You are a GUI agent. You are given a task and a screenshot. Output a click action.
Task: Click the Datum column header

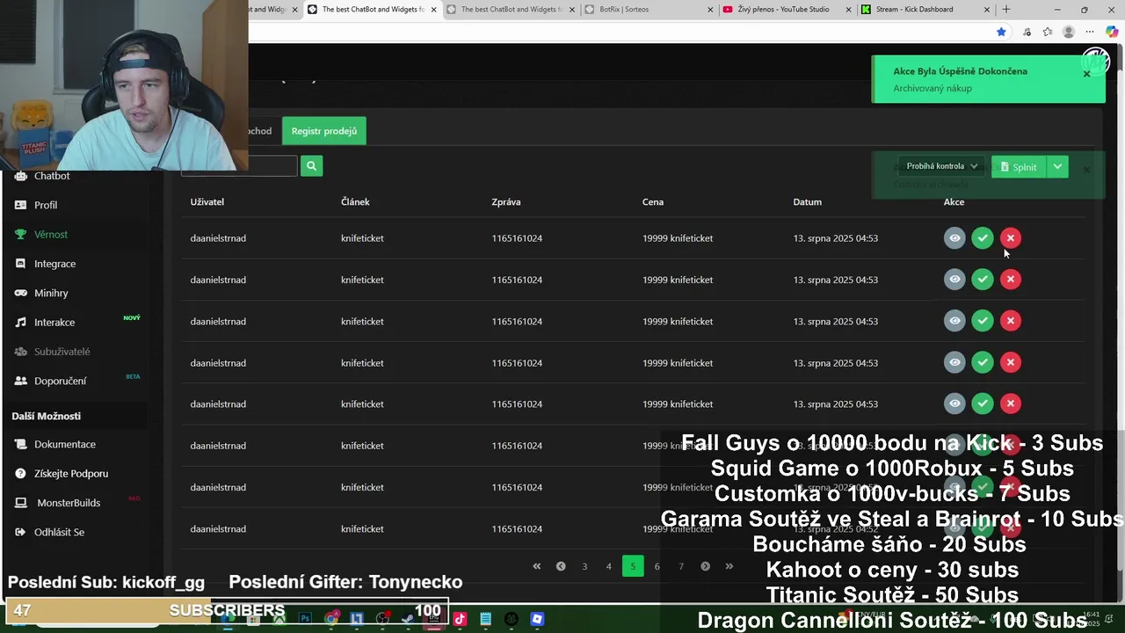pyautogui.click(x=808, y=202)
